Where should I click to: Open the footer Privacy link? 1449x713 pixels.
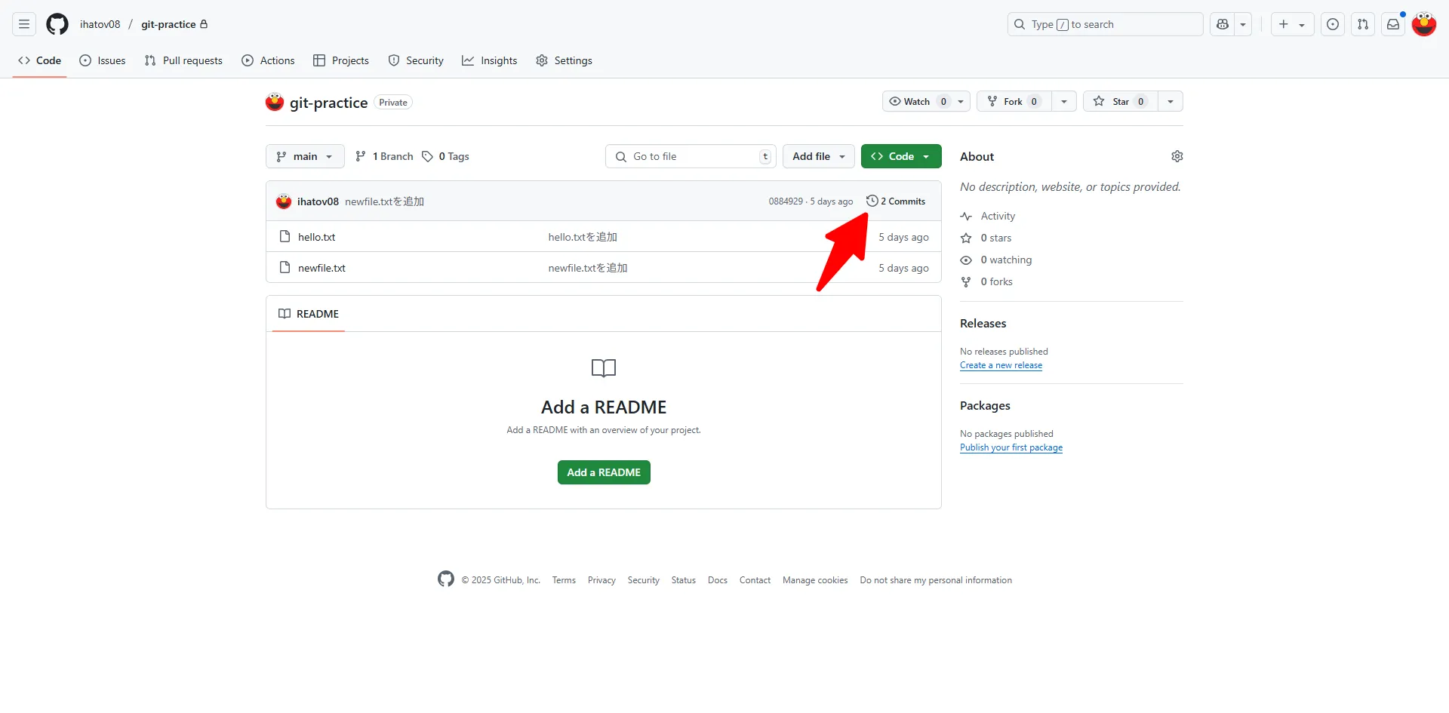point(601,580)
